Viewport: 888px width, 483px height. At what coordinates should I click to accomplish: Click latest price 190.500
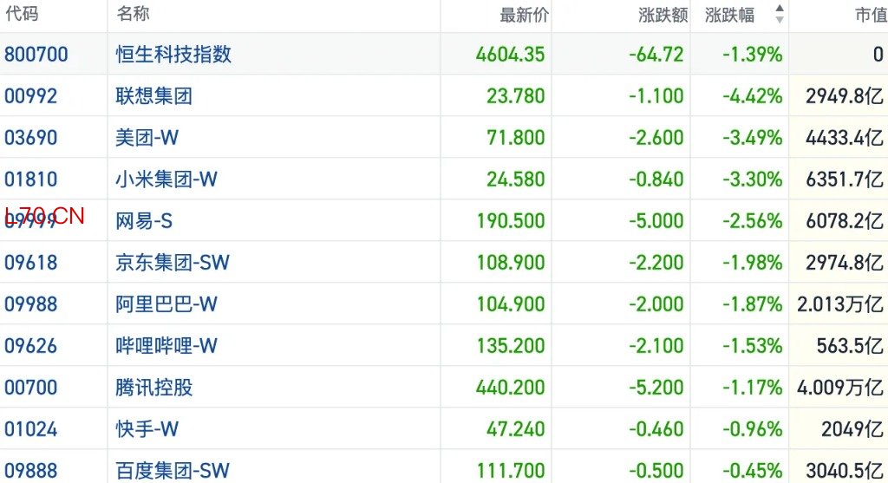click(x=511, y=221)
